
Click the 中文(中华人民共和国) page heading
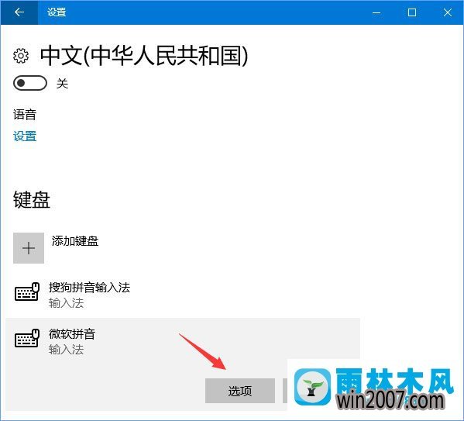point(144,56)
